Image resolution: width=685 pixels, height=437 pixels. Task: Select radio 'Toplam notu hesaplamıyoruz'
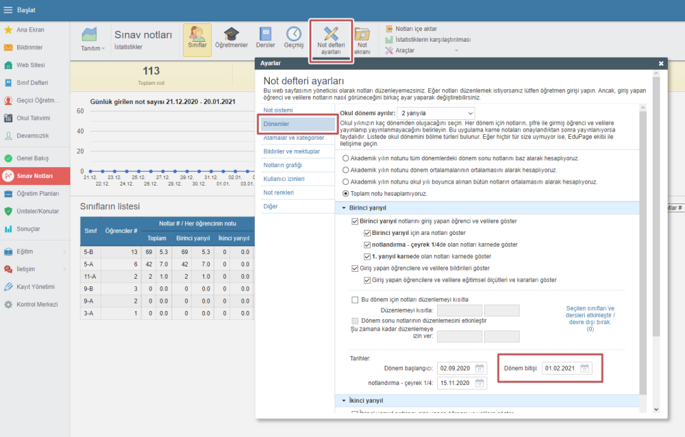345,194
